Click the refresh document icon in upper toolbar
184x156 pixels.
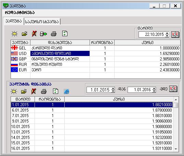point(65,33)
